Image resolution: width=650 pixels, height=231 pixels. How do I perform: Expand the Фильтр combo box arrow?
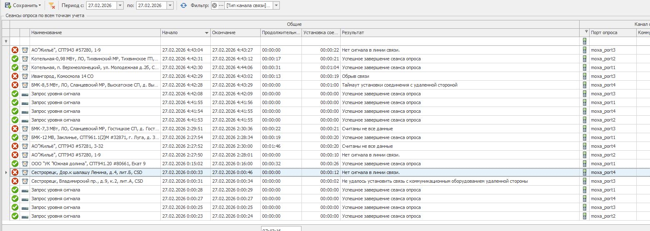pyautogui.click(x=276, y=5)
